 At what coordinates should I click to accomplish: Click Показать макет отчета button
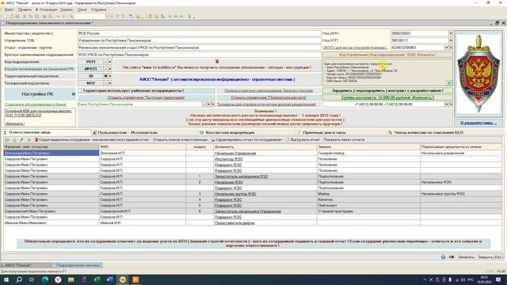pos(344,140)
